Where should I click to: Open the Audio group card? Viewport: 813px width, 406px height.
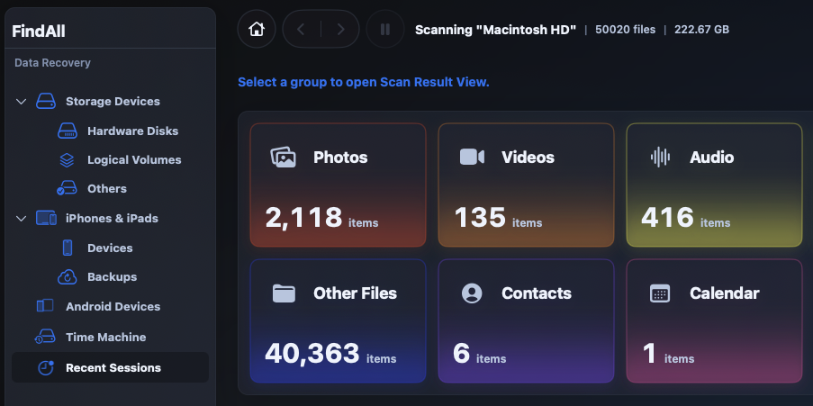(x=715, y=185)
